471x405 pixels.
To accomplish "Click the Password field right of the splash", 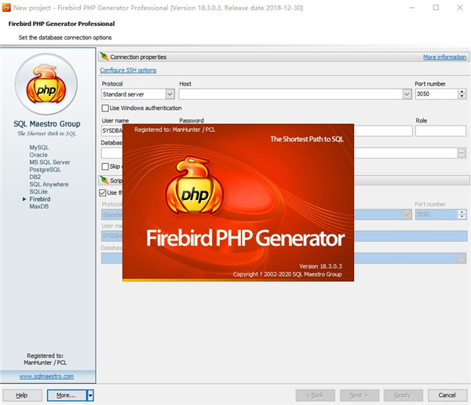I will tap(383, 131).
